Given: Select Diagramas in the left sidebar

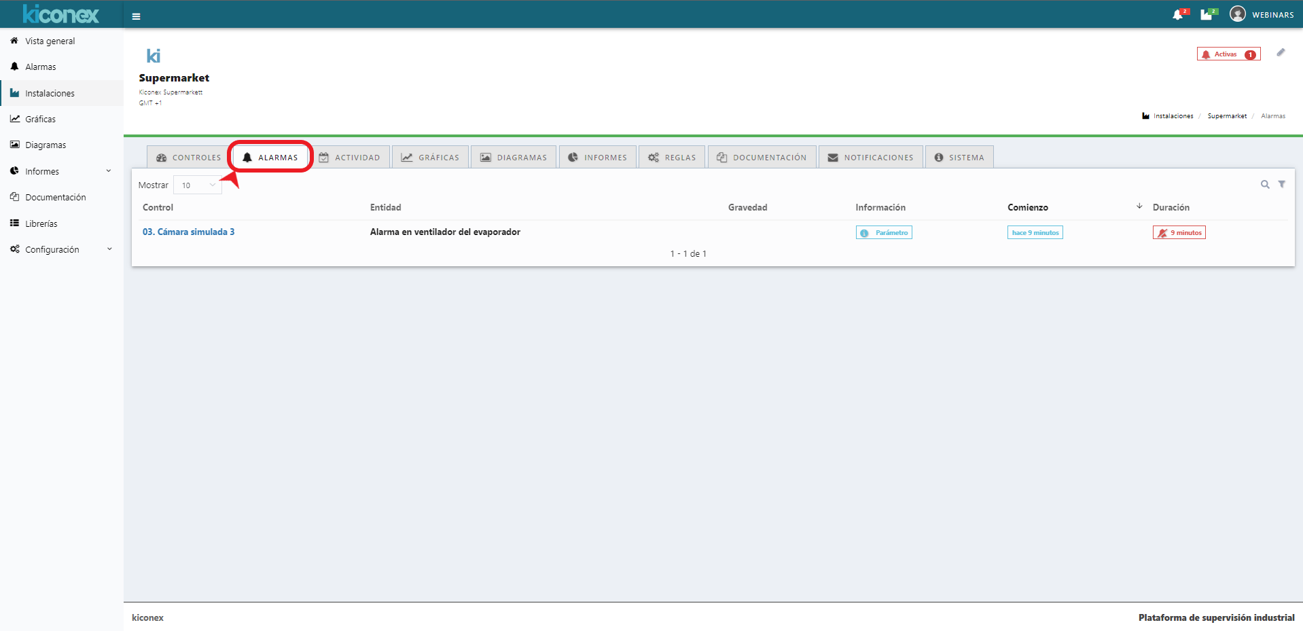Looking at the screenshot, I should click(x=46, y=145).
